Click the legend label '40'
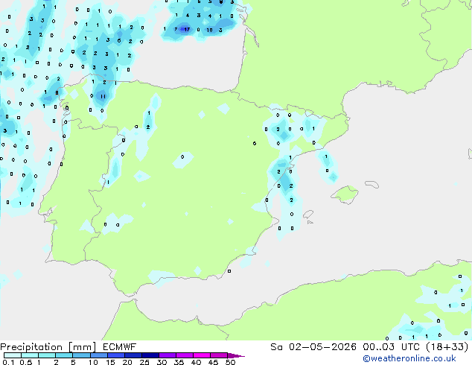 [196, 362]
